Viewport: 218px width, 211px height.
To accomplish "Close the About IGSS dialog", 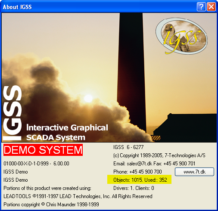I will pyautogui.click(x=211, y=6).
